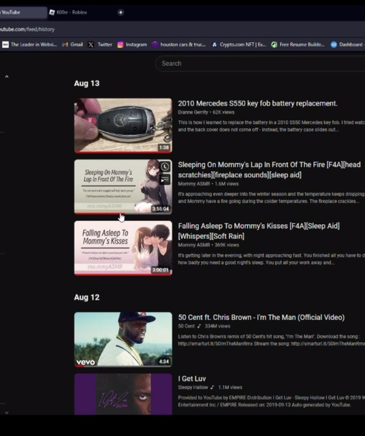Click the 1:38 duration badge
The width and height of the screenshot is (365, 436).
pyautogui.click(x=164, y=147)
